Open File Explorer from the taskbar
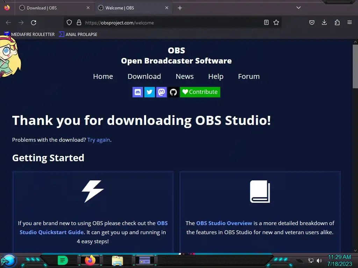This screenshot has height=268, width=358. tap(117, 261)
